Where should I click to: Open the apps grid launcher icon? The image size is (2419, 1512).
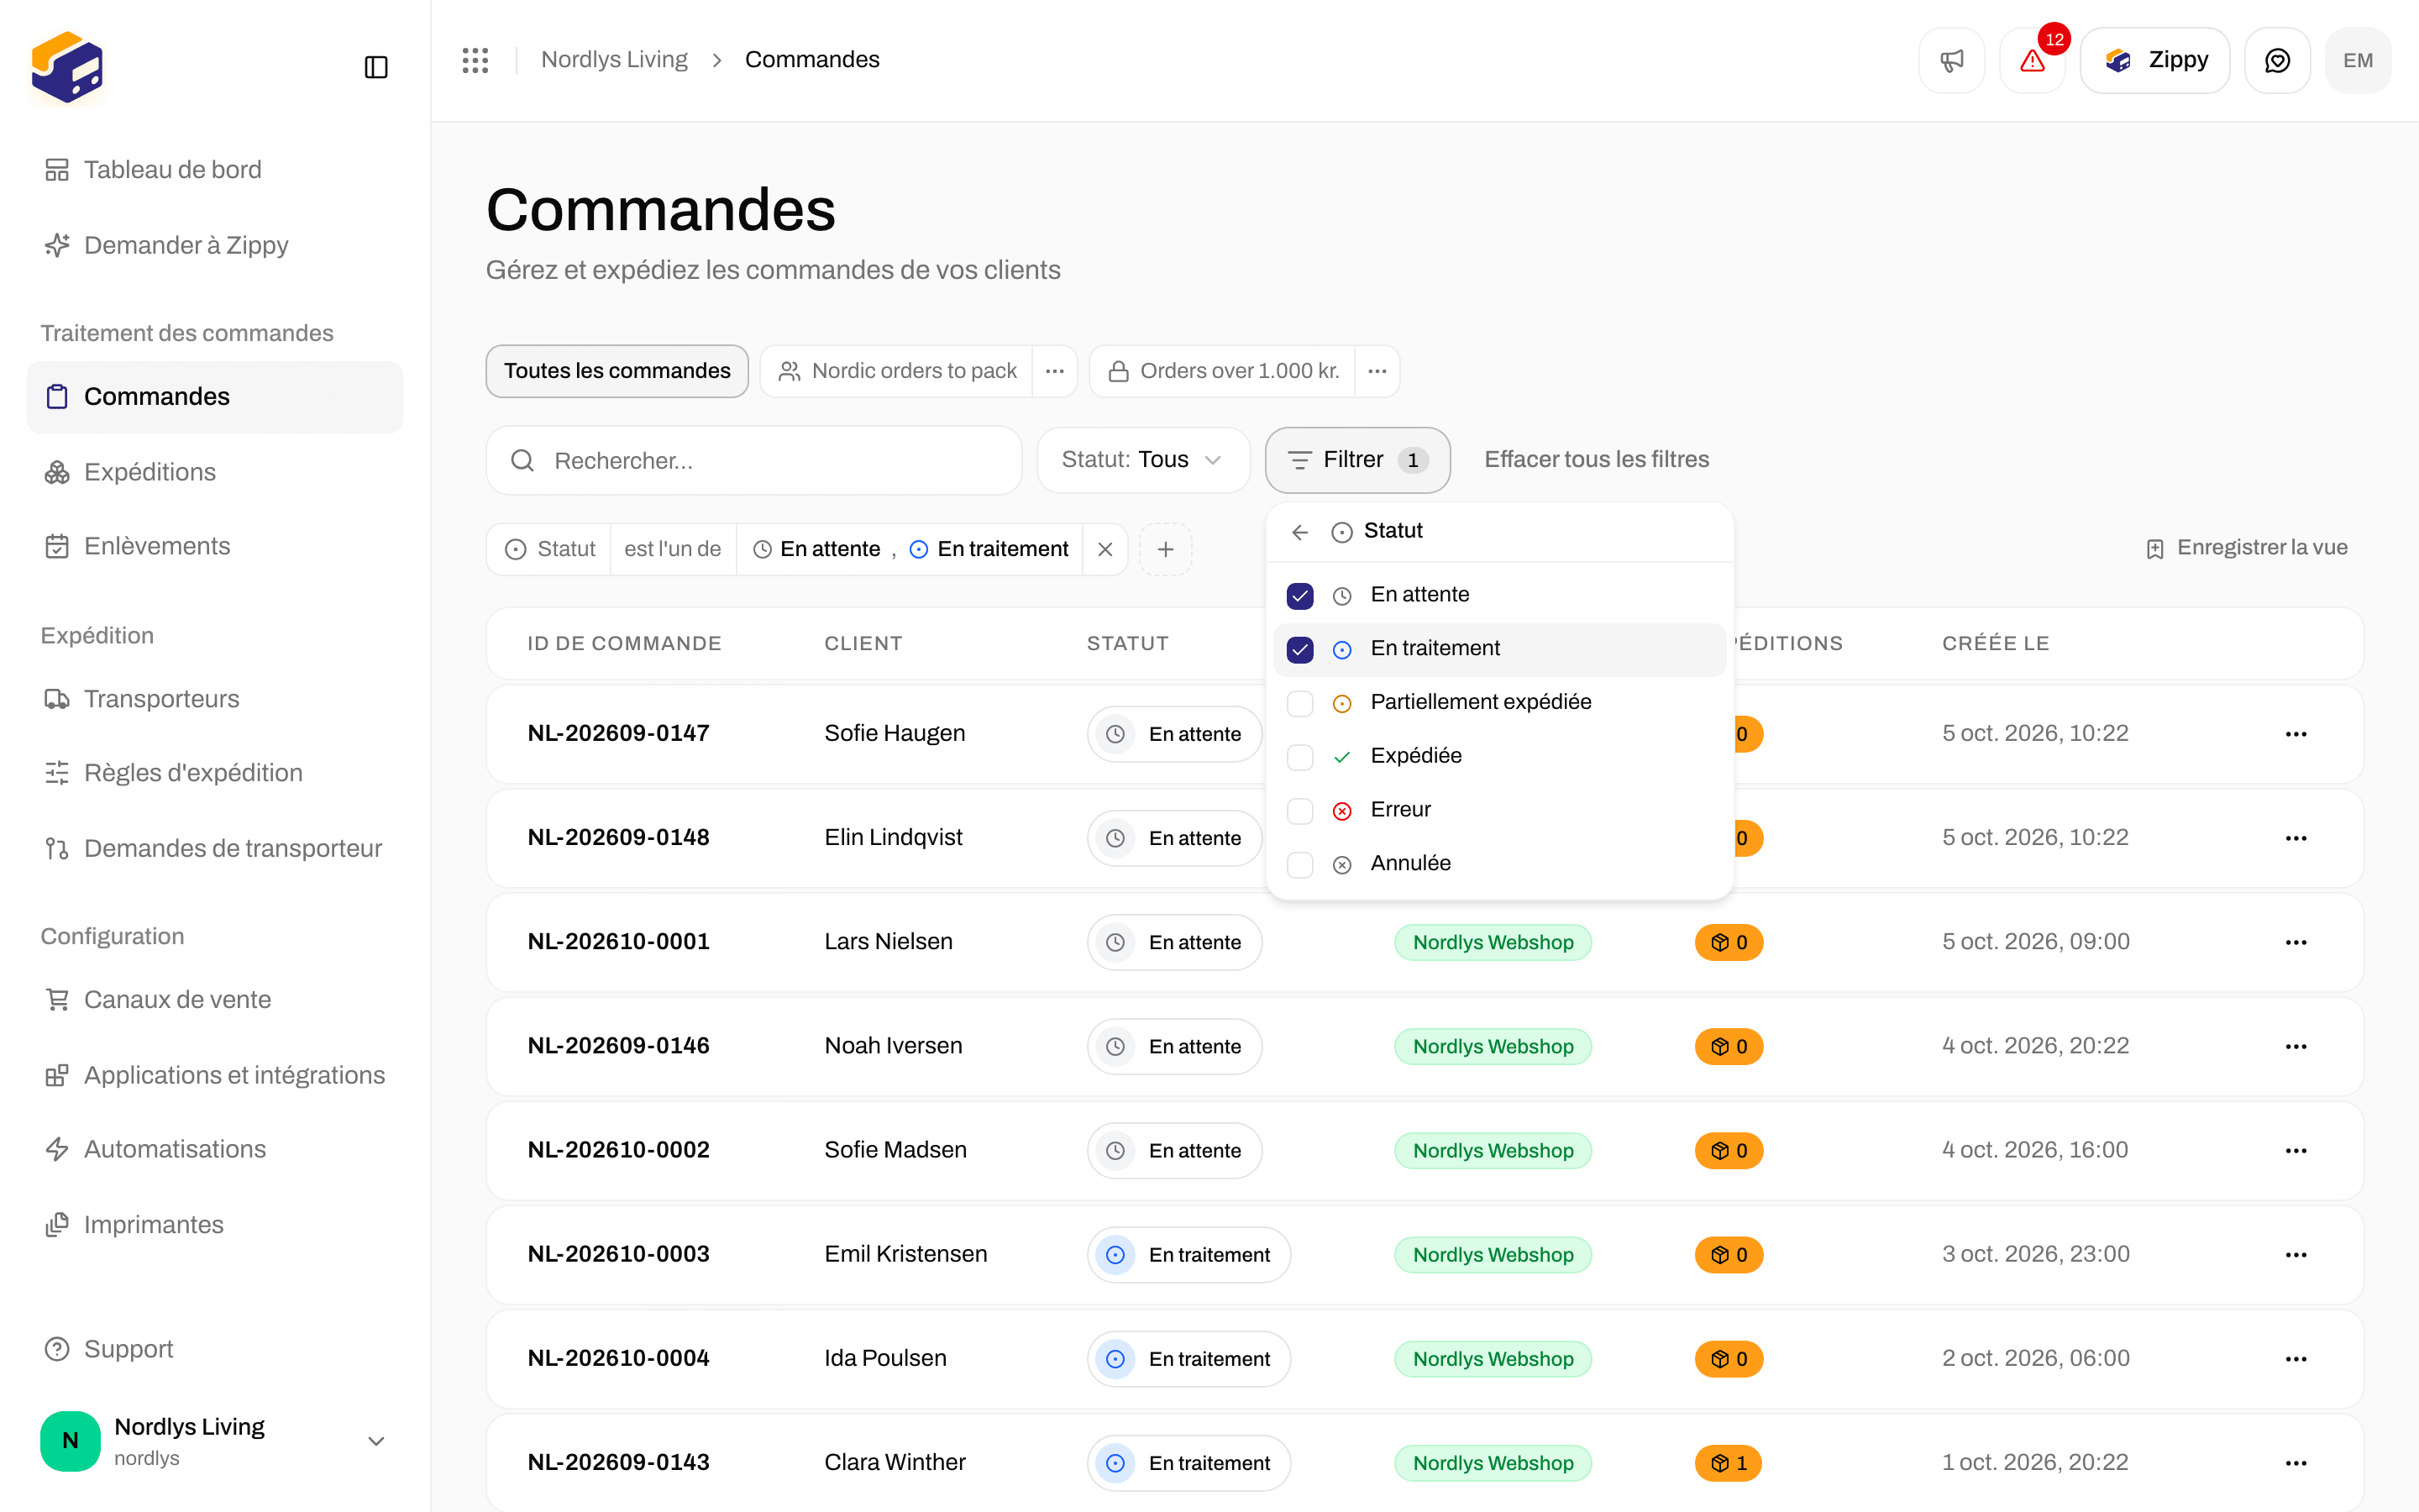[x=475, y=60]
